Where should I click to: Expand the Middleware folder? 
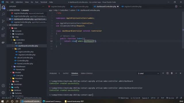pyautogui.click(x=27, y=67)
